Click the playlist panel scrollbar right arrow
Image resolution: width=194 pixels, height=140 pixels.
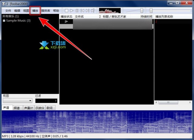pyautogui.click(x=190, y=102)
